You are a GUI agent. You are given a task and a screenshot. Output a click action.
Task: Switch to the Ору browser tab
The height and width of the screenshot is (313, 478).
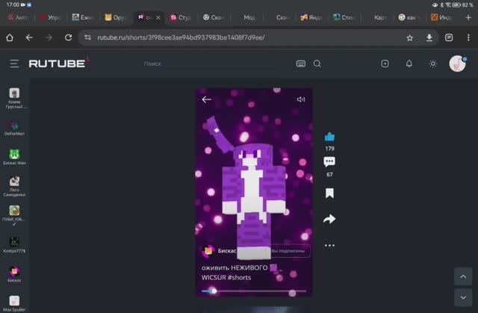[115, 17]
